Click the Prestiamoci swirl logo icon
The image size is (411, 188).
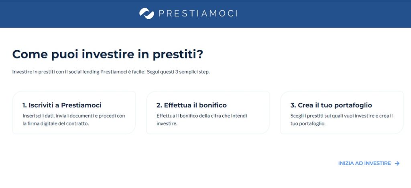pyautogui.click(x=146, y=13)
